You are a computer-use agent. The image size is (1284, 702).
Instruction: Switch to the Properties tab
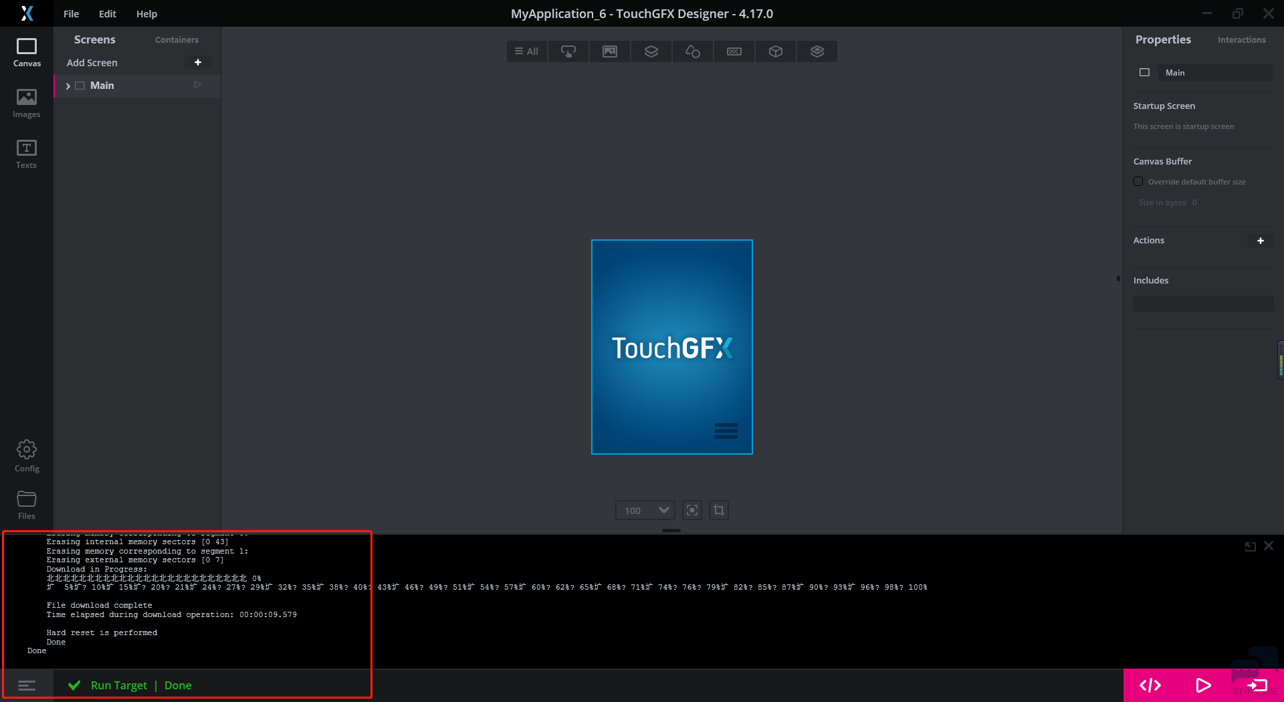[1163, 39]
